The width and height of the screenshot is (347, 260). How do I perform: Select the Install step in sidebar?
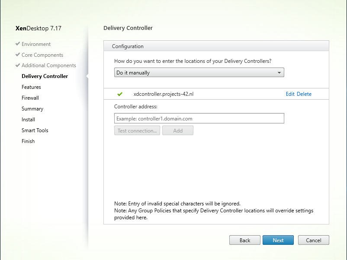28,120
